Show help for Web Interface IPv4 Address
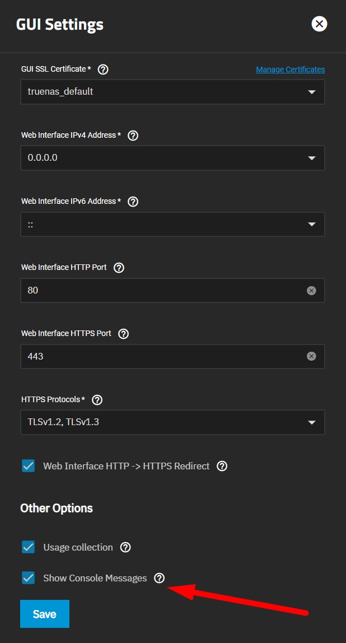The height and width of the screenshot is (643, 346). [133, 136]
